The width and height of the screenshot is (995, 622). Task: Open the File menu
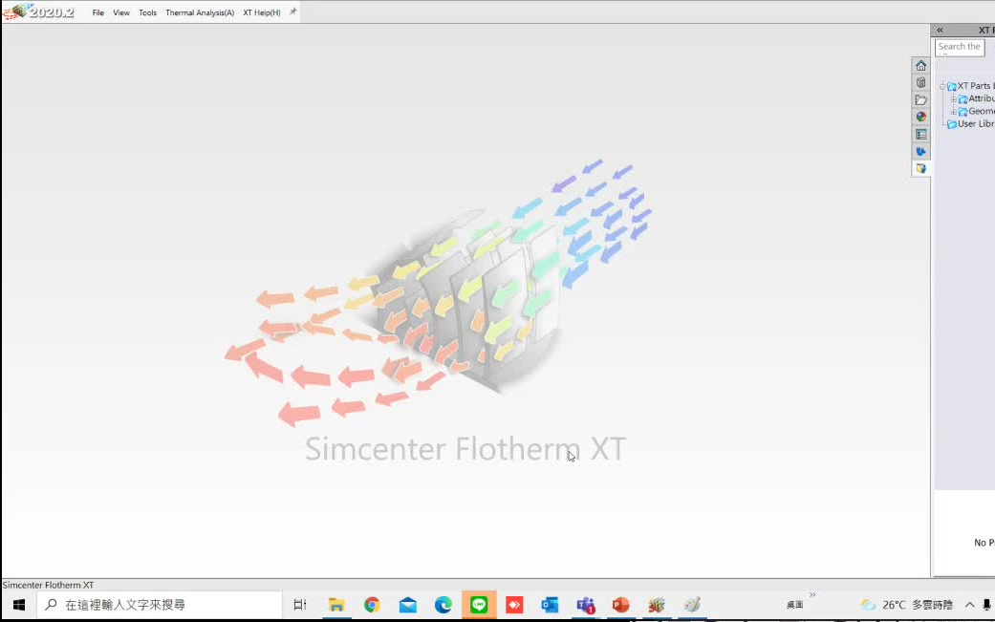[97, 12]
